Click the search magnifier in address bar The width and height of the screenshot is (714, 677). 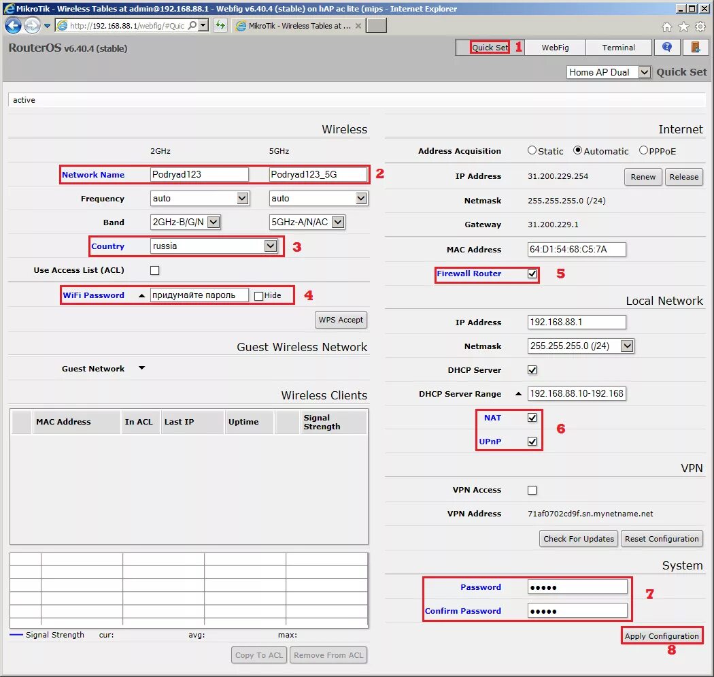[x=192, y=25]
